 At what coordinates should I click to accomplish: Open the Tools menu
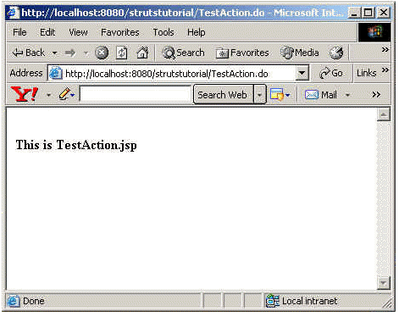(163, 32)
